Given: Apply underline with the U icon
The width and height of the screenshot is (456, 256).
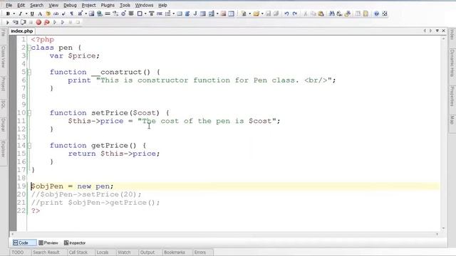Looking at the screenshot, I should coord(32,14).
